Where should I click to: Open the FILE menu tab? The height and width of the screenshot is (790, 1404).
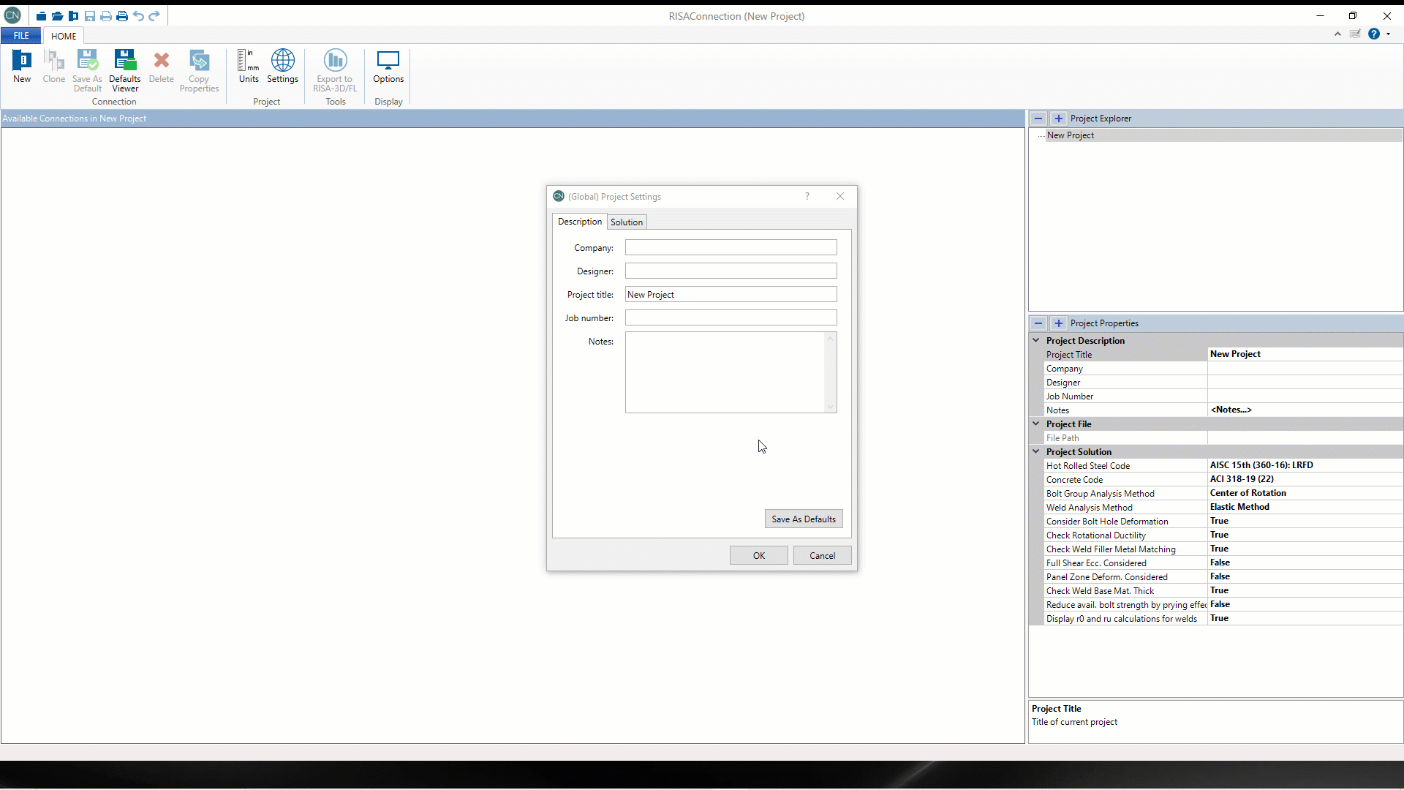click(x=21, y=35)
